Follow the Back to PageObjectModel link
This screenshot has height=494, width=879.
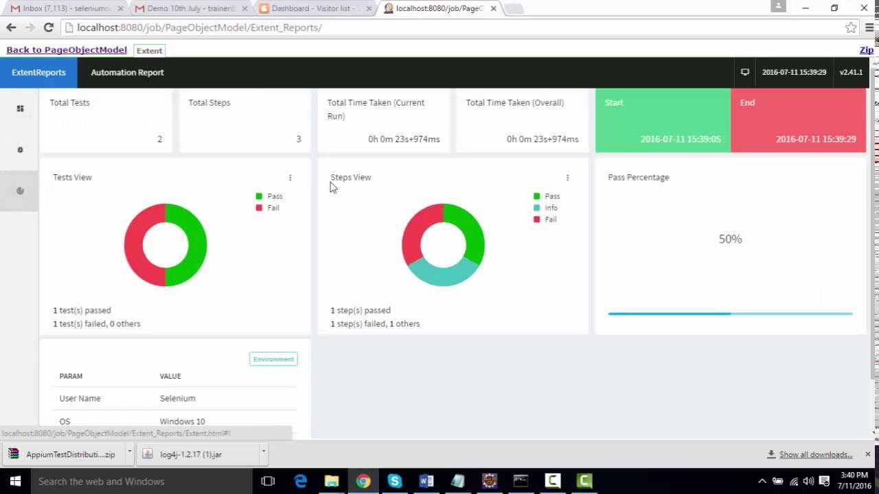coord(67,50)
